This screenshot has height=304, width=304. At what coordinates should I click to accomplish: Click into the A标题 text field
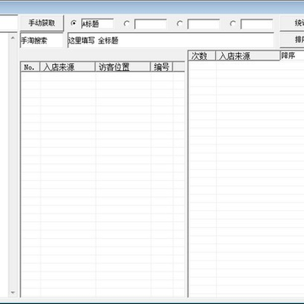pyautogui.click(x=97, y=24)
